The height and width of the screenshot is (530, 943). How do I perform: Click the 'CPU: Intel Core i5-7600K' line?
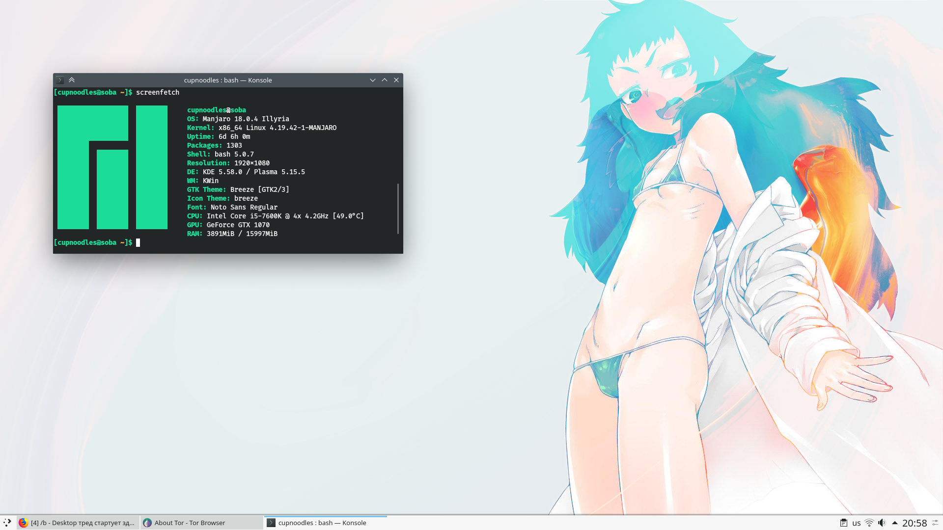pos(276,216)
